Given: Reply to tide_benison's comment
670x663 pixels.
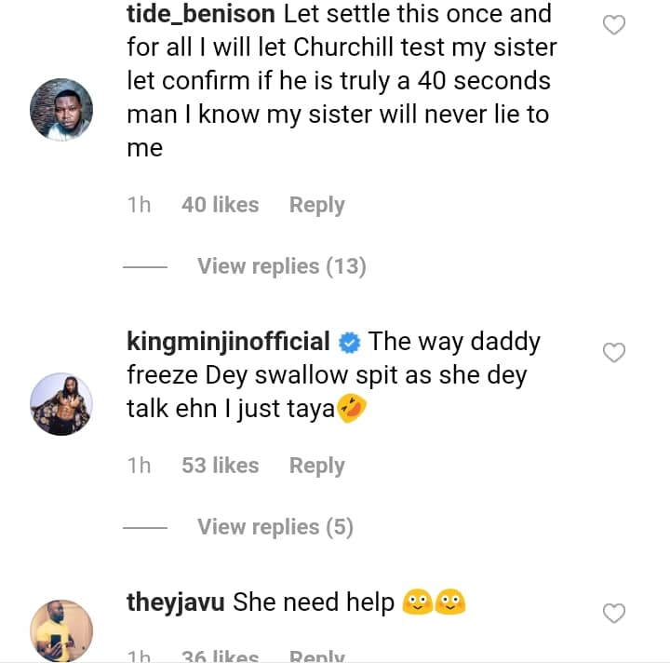Looking at the screenshot, I should click(x=316, y=205).
